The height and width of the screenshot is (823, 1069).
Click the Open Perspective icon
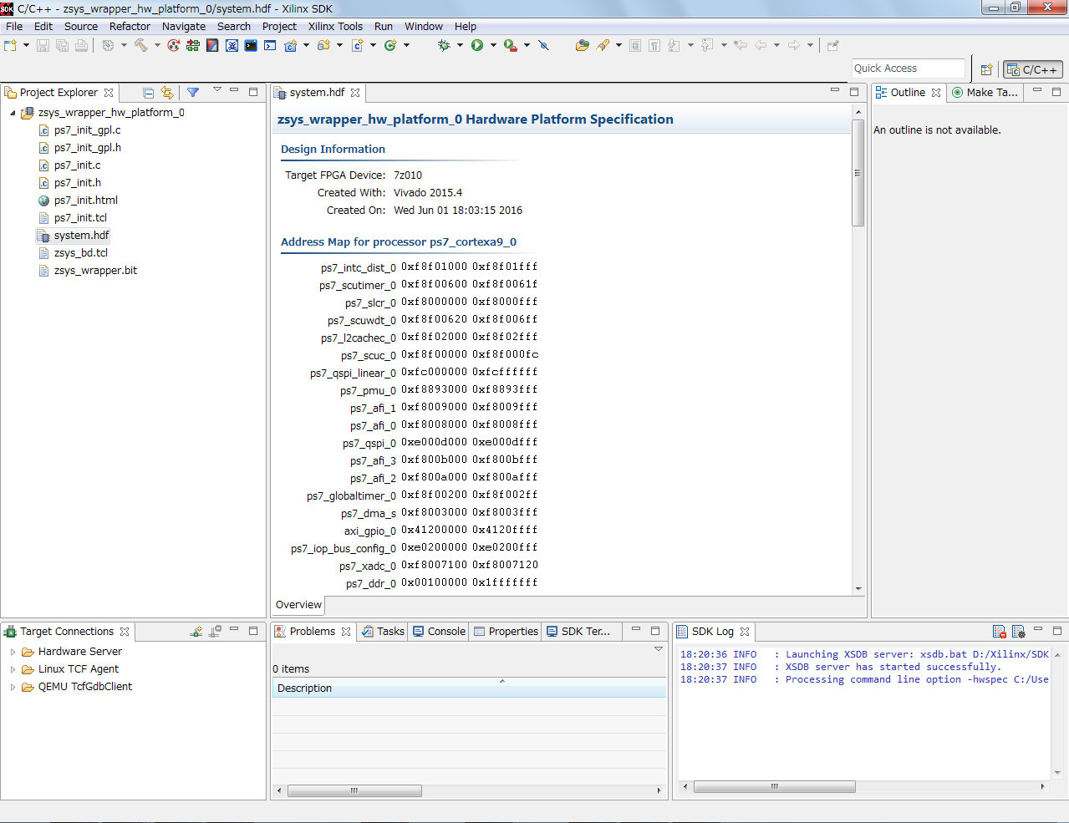(x=986, y=69)
